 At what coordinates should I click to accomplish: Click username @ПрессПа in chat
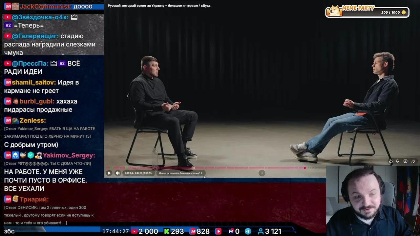point(30,63)
